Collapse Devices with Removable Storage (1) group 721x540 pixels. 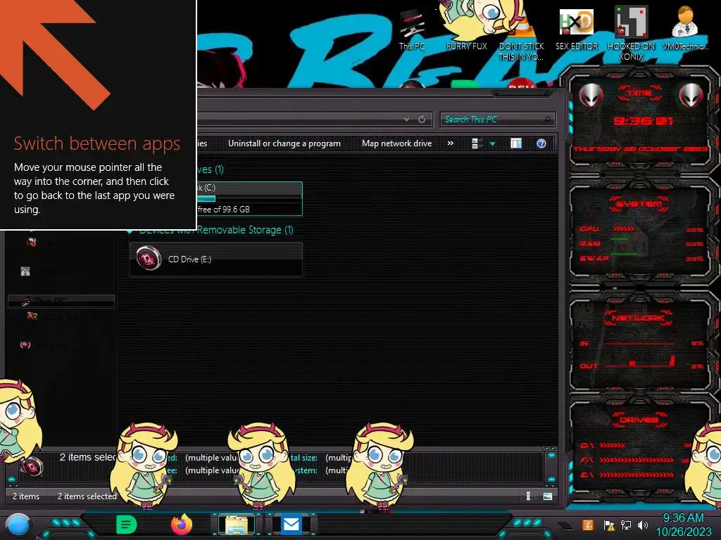pyautogui.click(x=130, y=230)
